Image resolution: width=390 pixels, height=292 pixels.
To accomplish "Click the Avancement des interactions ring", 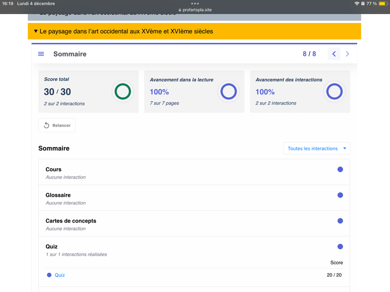I will (x=334, y=91).
